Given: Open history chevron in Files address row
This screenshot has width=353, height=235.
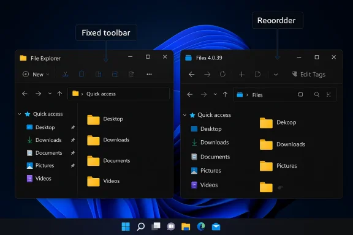Looking at the screenshot, I should [x=215, y=94].
